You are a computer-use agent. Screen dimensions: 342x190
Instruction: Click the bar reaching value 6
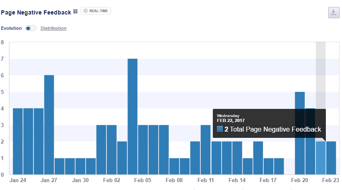[49, 124]
